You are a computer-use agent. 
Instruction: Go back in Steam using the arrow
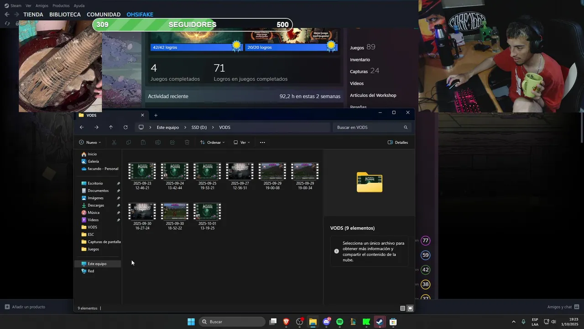coord(7,15)
